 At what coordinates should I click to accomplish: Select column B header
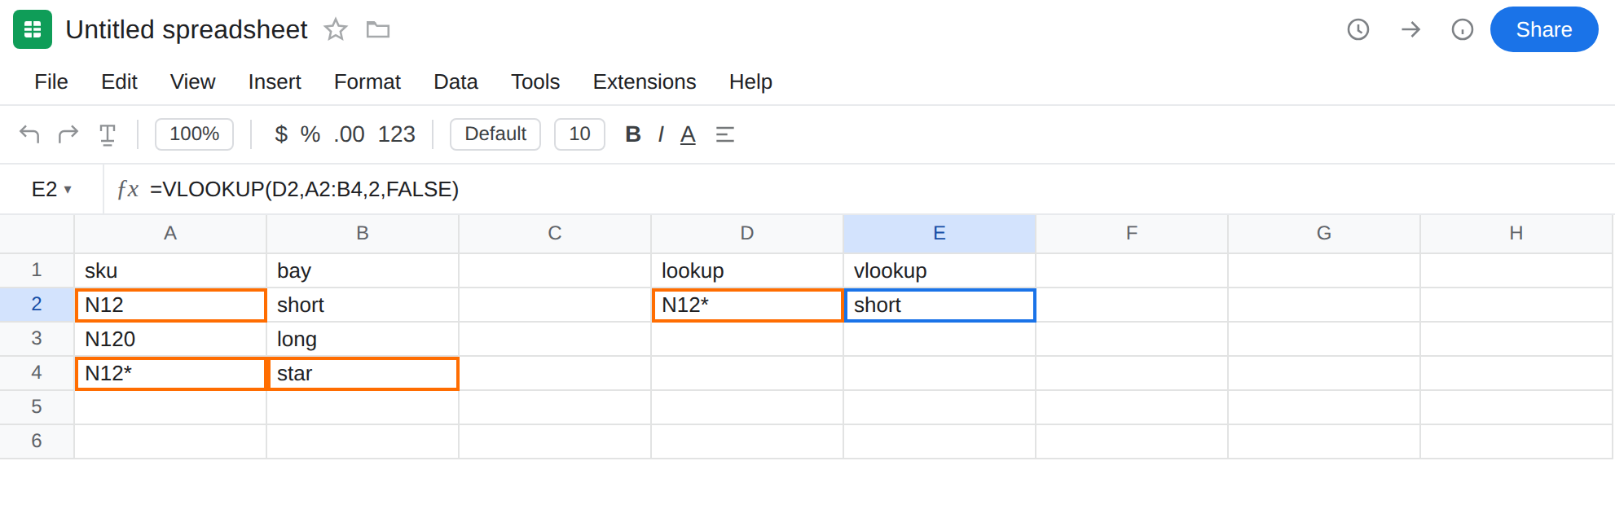(x=363, y=233)
